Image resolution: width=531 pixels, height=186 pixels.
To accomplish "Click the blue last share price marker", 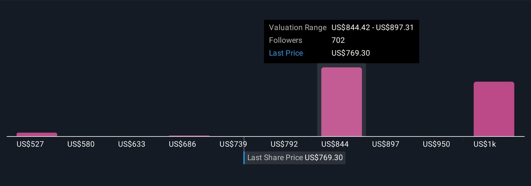I will 244,158.
